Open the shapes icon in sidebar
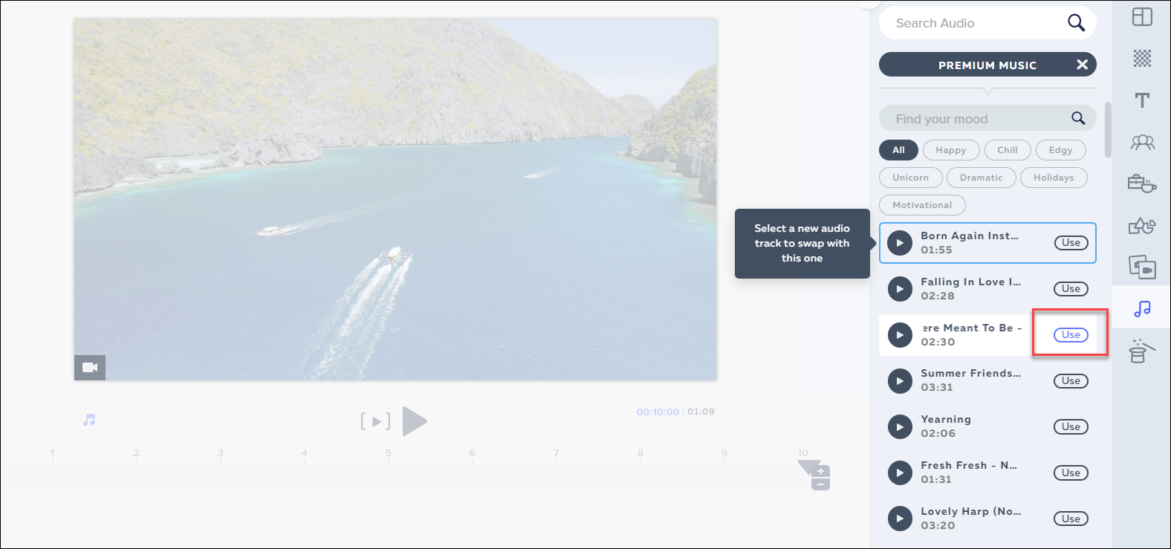 [1142, 225]
